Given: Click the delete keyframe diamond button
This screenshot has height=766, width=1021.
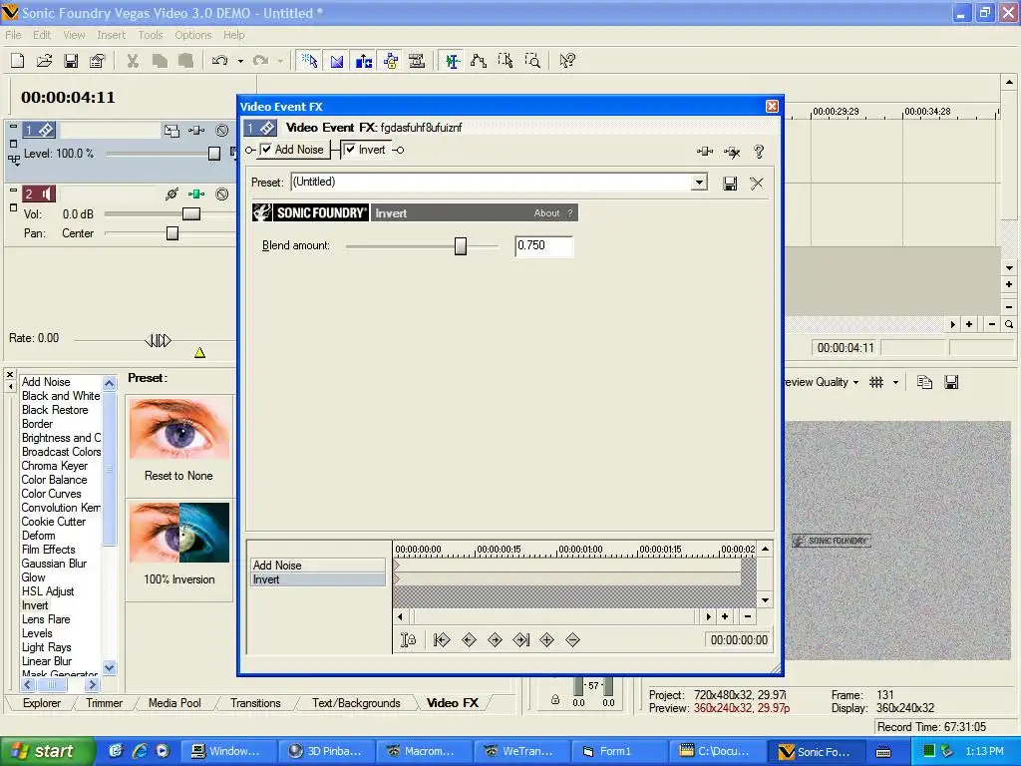Looking at the screenshot, I should (x=573, y=640).
